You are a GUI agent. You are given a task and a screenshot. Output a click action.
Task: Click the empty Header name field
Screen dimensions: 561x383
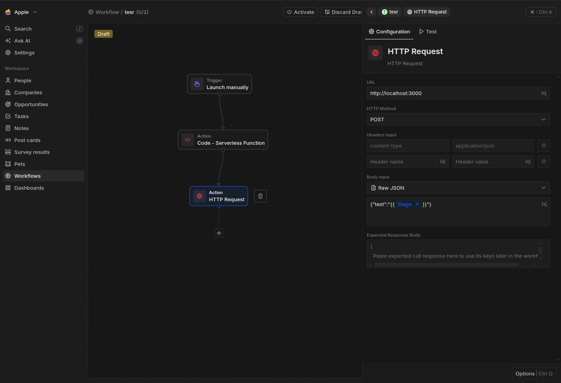tap(402, 161)
